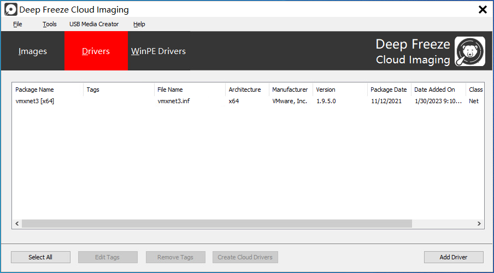Sort by the Package Name column header
Screen dimensions: 494x273
48,90
